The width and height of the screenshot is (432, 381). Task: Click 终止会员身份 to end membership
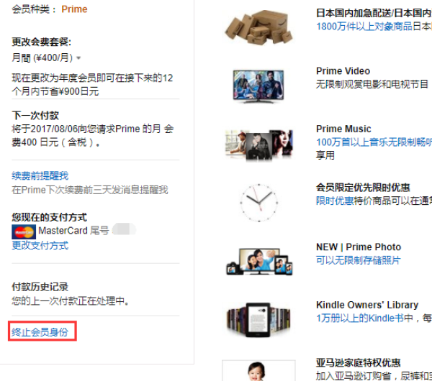(40, 332)
